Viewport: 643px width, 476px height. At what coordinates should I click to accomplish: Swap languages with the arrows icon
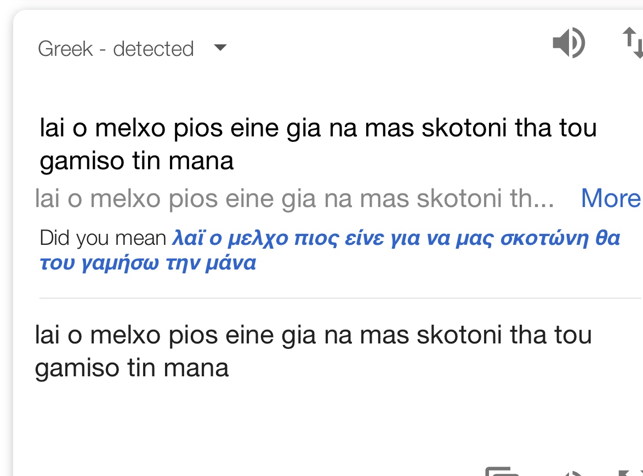(633, 43)
